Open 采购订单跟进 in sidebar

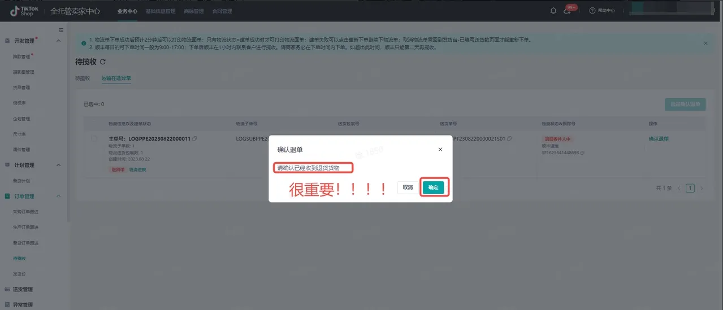tap(25, 212)
